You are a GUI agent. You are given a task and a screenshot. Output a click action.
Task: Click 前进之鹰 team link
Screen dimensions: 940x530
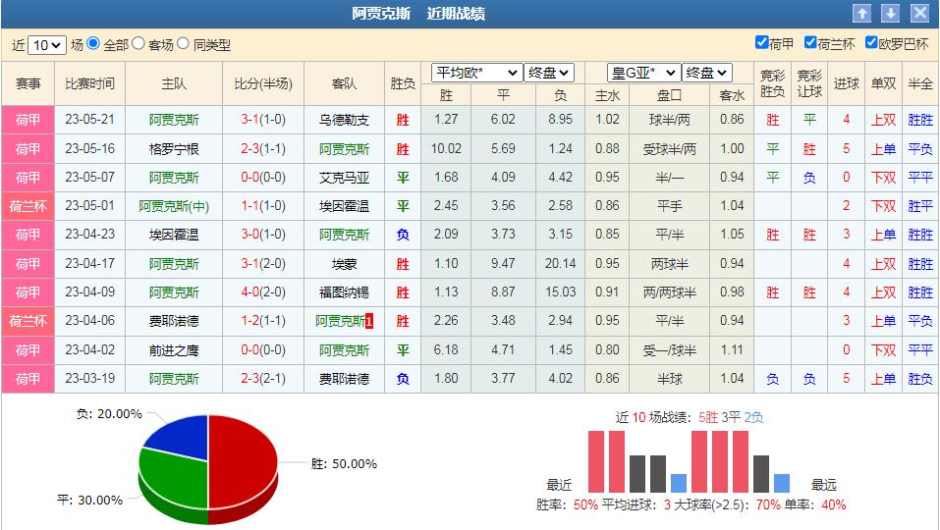click(x=174, y=349)
